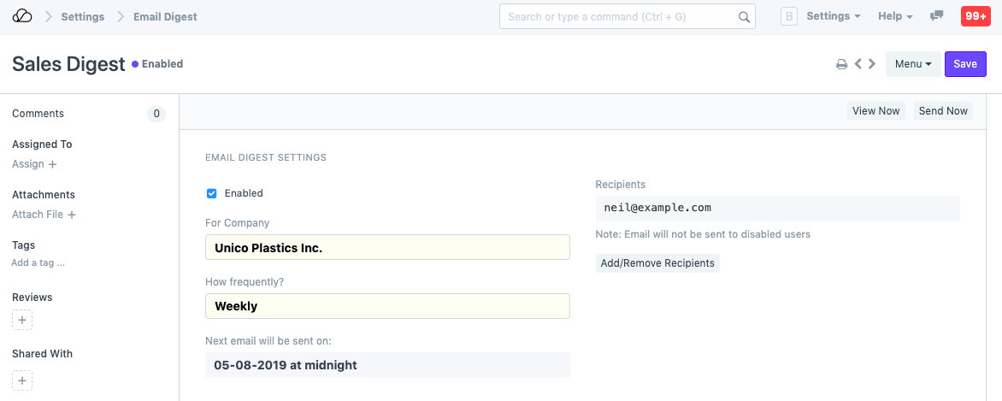Navigate to Settings breadcrumb
This screenshot has width=1002, height=401.
point(83,16)
